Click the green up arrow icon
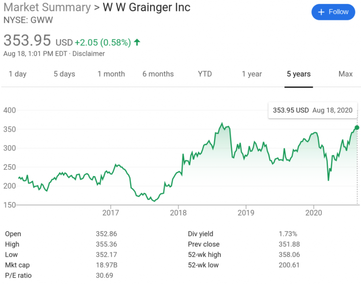The image size is (361, 284). [x=137, y=42]
